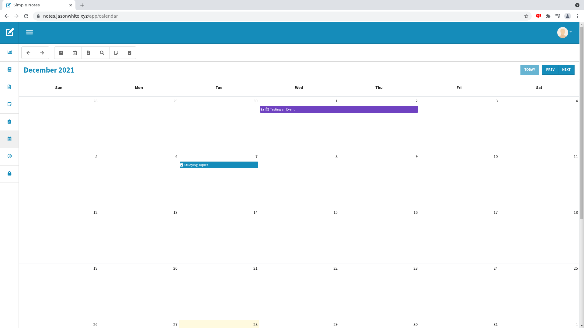The image size is (584, 328).
Task: Toggle the hamburger menu in header
Action: (30, 32)
